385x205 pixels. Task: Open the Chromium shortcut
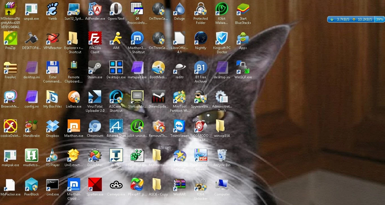(x=95, y=126)
